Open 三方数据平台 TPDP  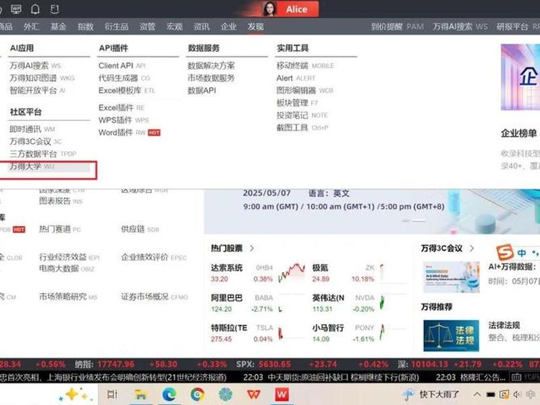[43, 154]
